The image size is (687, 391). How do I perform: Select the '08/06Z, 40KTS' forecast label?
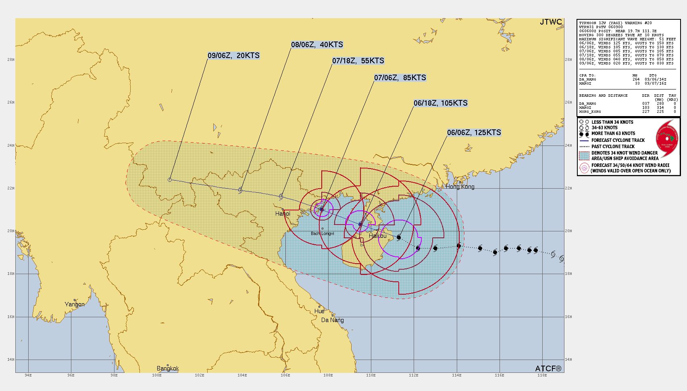pyautogui.click(x=317, y=45)
